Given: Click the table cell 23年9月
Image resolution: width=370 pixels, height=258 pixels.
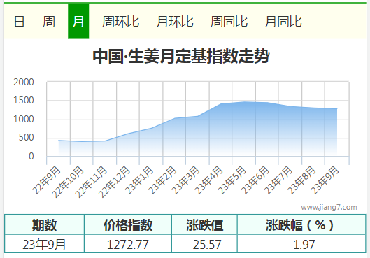Looking at the screenshot, I should coord(44,244).
